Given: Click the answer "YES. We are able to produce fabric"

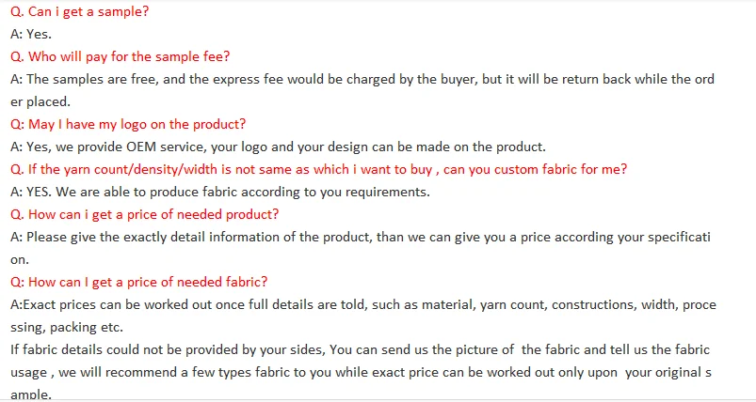Looking at the screenshot, I should [219, 193].
